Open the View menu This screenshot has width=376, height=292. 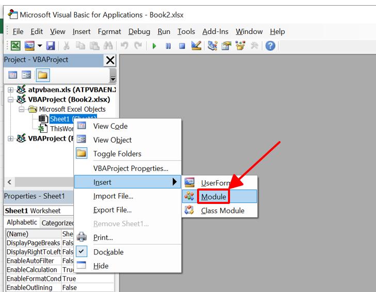(58, 31)
